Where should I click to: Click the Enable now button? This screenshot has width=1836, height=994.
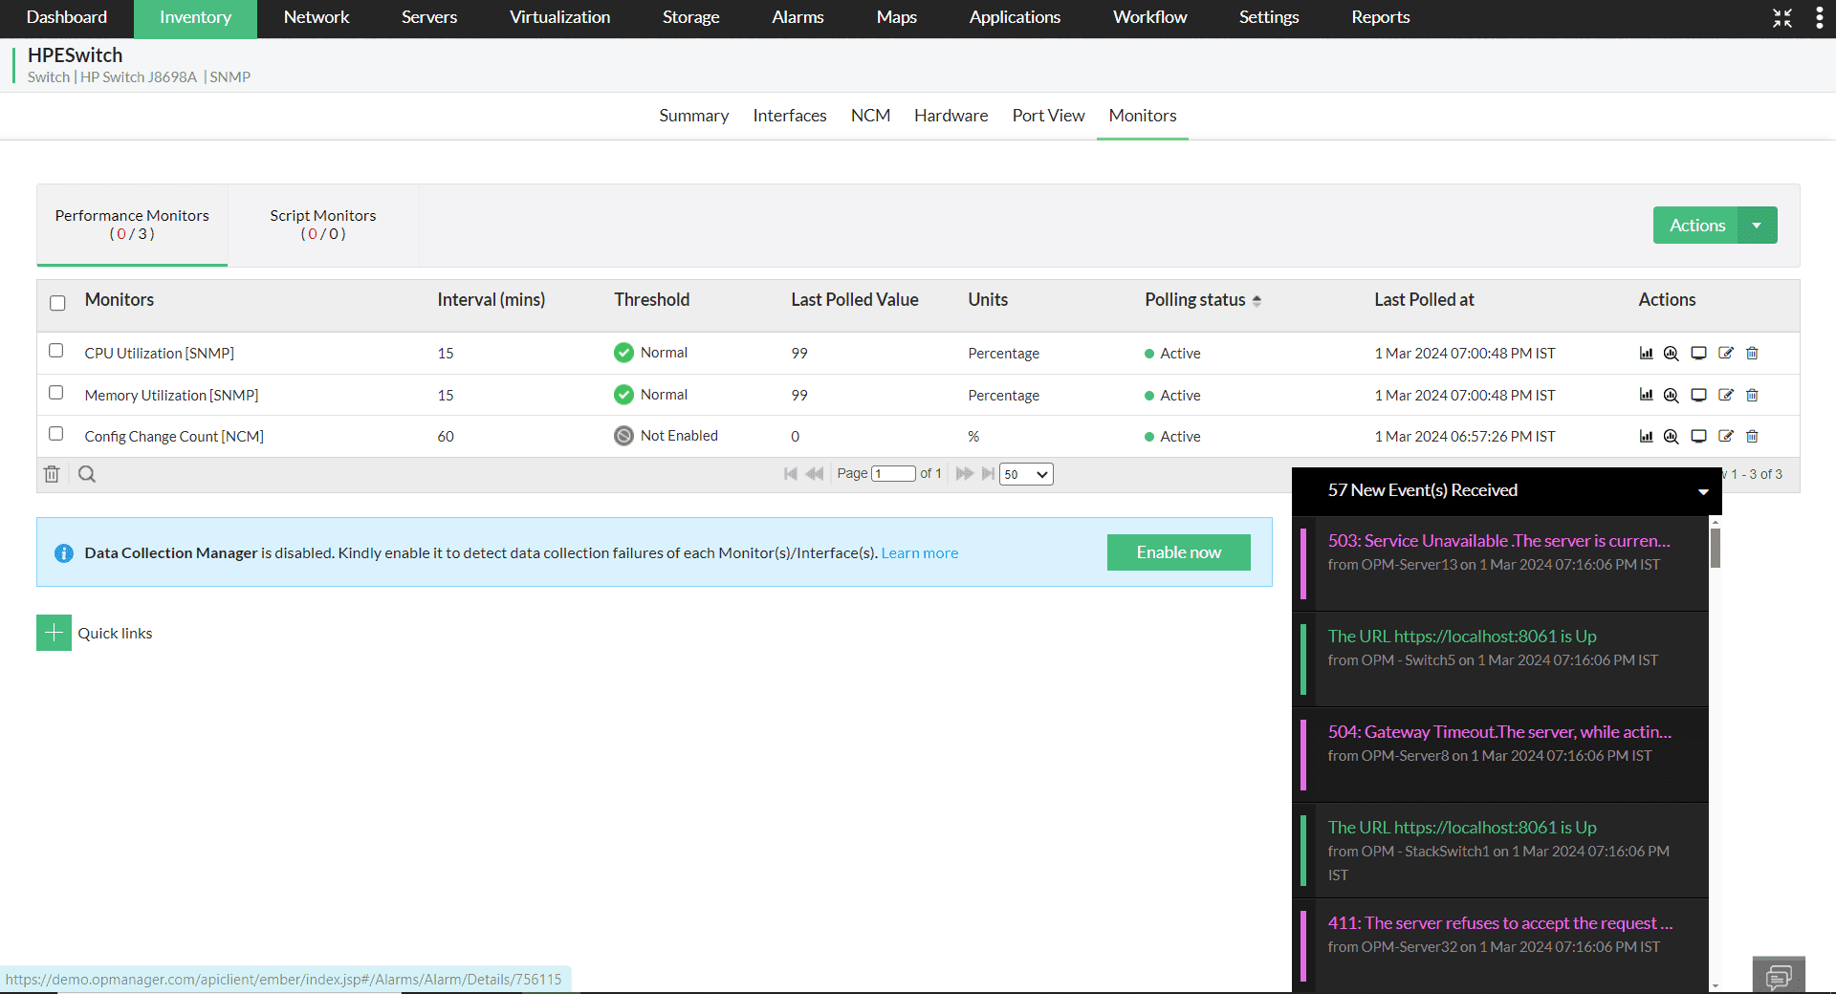[x=1178, y=552]
